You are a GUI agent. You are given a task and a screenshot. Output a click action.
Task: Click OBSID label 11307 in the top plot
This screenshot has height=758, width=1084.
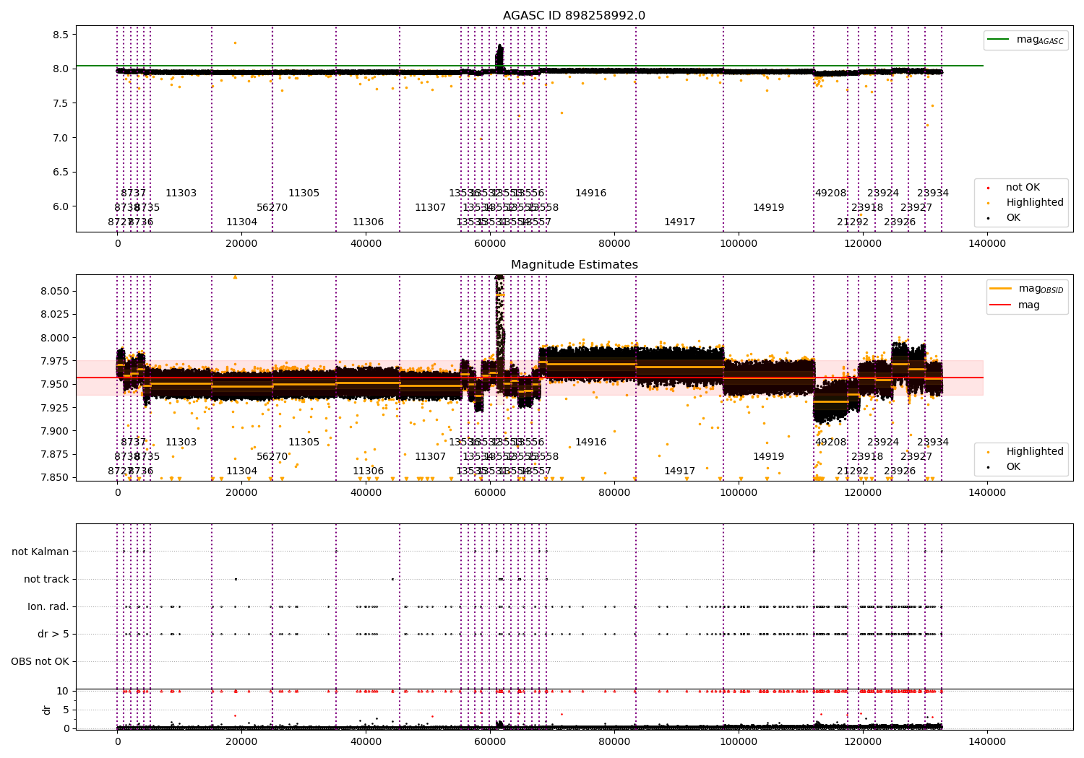pyautogui.click(x=430, y=208)
